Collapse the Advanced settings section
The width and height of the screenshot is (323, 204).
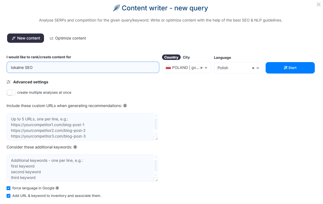[x=31, y=82]
